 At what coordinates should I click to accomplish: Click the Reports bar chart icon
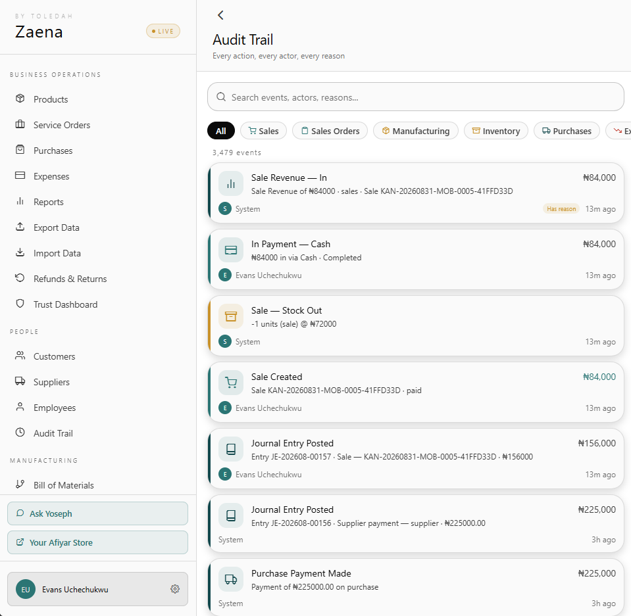(20, 201)
